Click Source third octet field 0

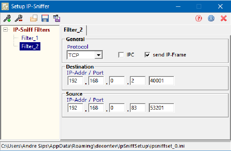pyautogui.click(x=117, y=108)
